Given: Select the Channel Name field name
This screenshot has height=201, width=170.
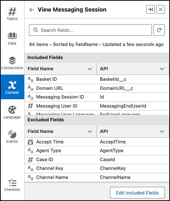Looking at the screenshot, I should [52, 177].
